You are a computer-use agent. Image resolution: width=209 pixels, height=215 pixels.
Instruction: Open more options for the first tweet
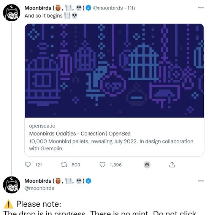[x=201, y=8]
